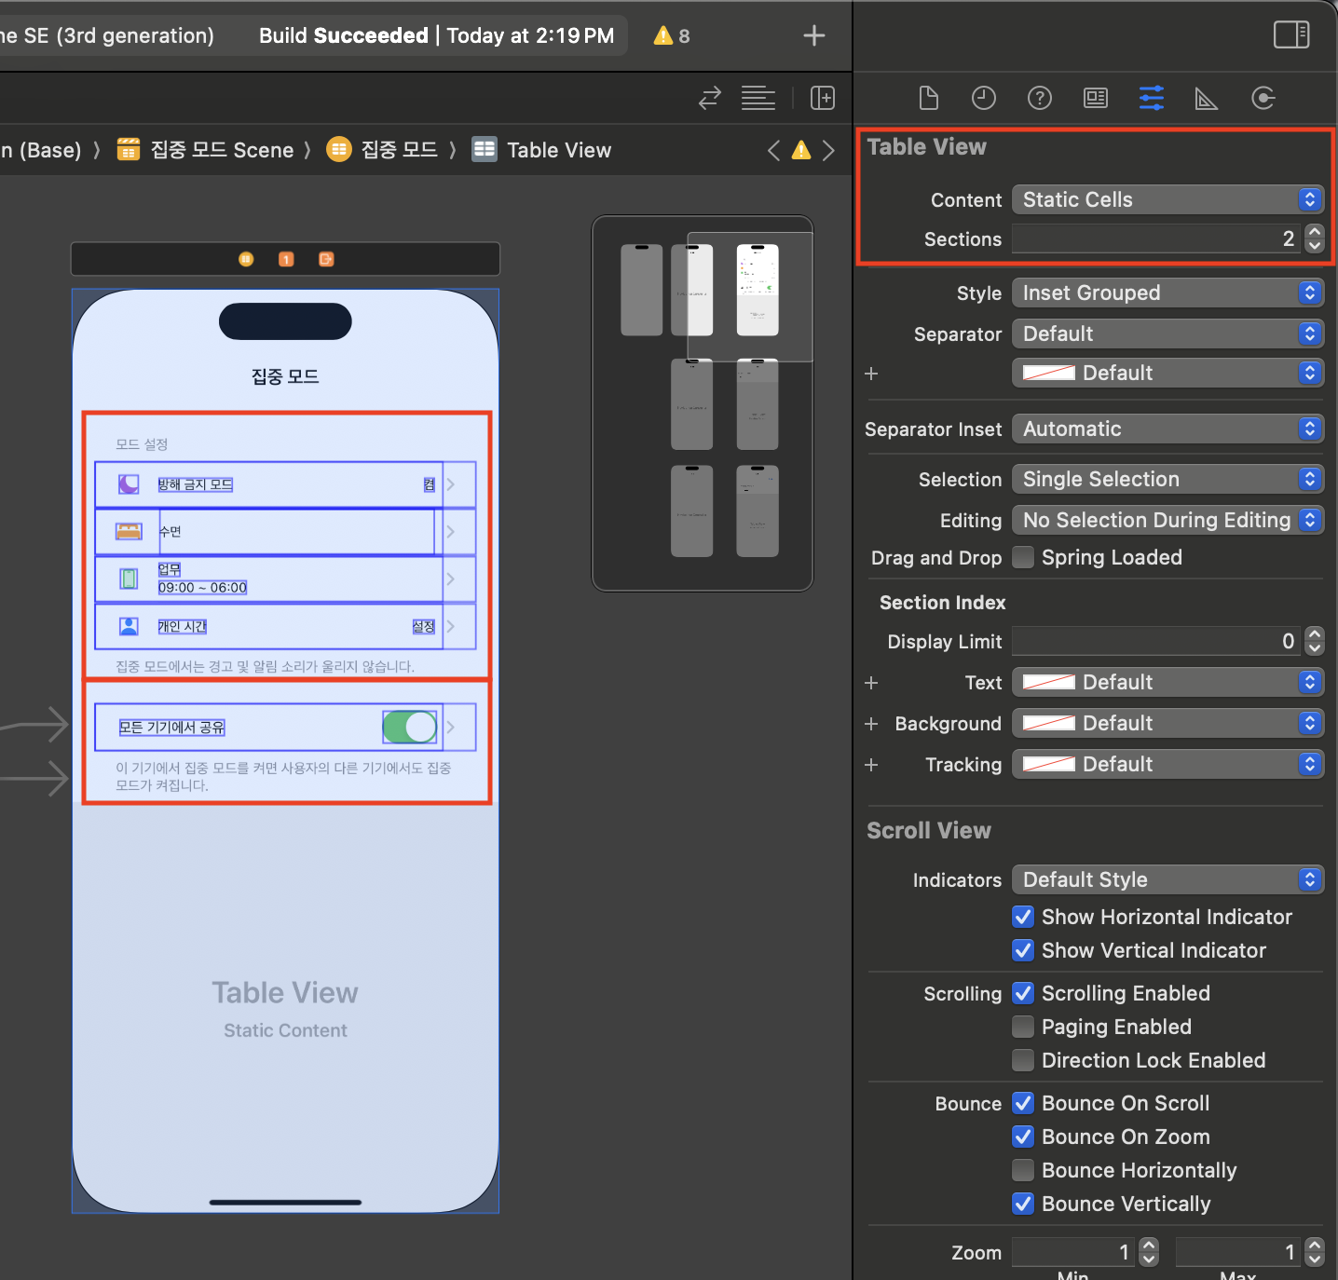
Task: Click the warning count indicator showing 8
Action: click(672, 35)
